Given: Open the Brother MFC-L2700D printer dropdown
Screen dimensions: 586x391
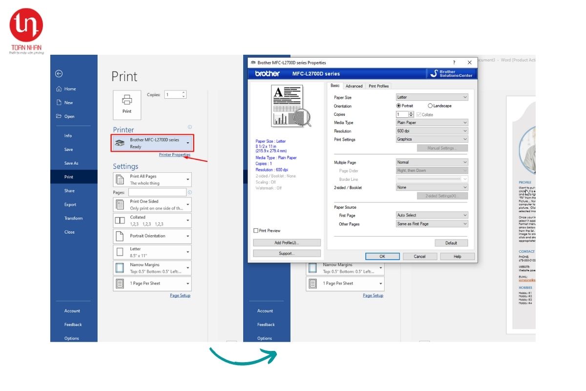Looking at the screenshot, I should (152, 143).
